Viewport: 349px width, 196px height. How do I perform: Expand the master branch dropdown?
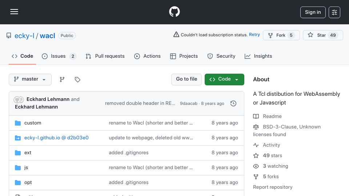click(x=30, y=79)
